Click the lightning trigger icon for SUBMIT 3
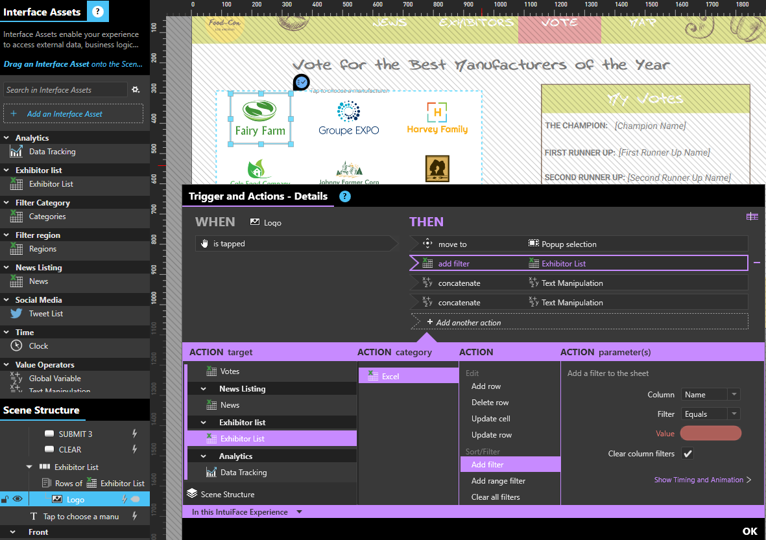The height and width of the screenshot is (540, 766). pyautogui.click(x=135, y=434)
